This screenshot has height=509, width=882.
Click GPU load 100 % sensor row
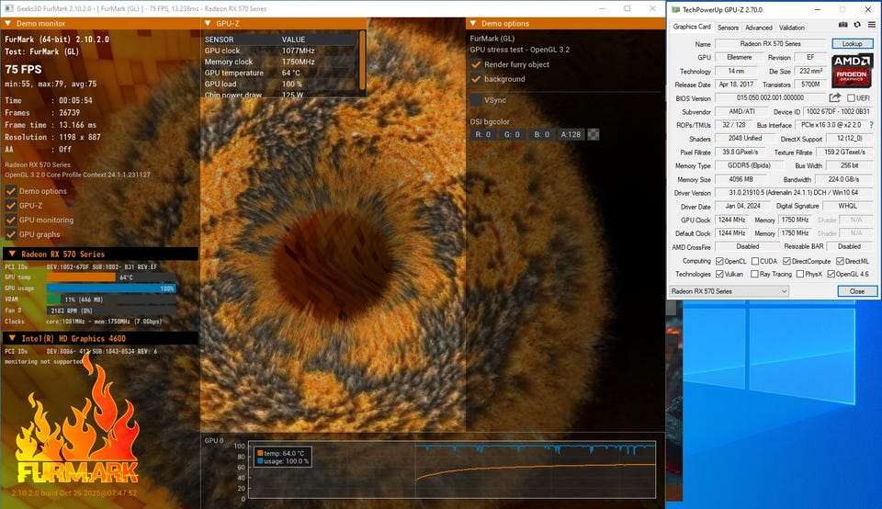tap(280, 84)
